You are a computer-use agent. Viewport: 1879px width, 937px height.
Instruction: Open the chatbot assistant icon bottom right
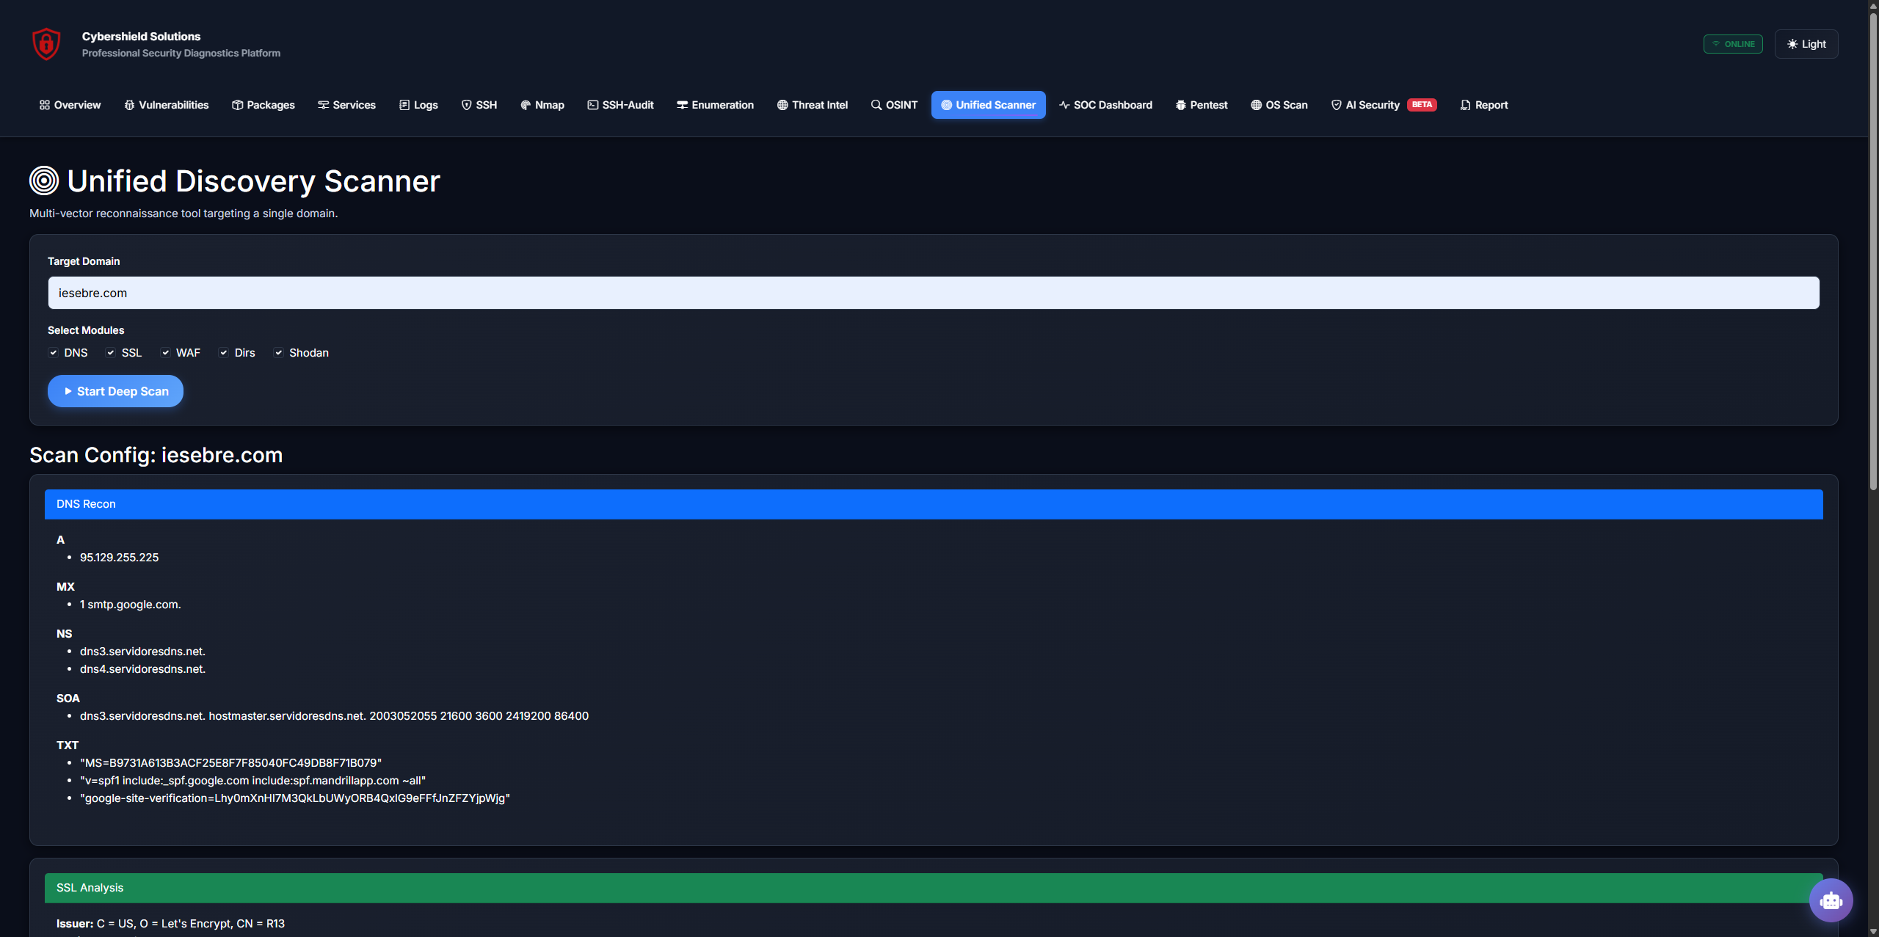(x=1831, y=900)
